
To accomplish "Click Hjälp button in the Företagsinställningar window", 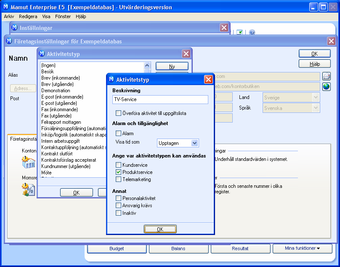I will point(315,64).
